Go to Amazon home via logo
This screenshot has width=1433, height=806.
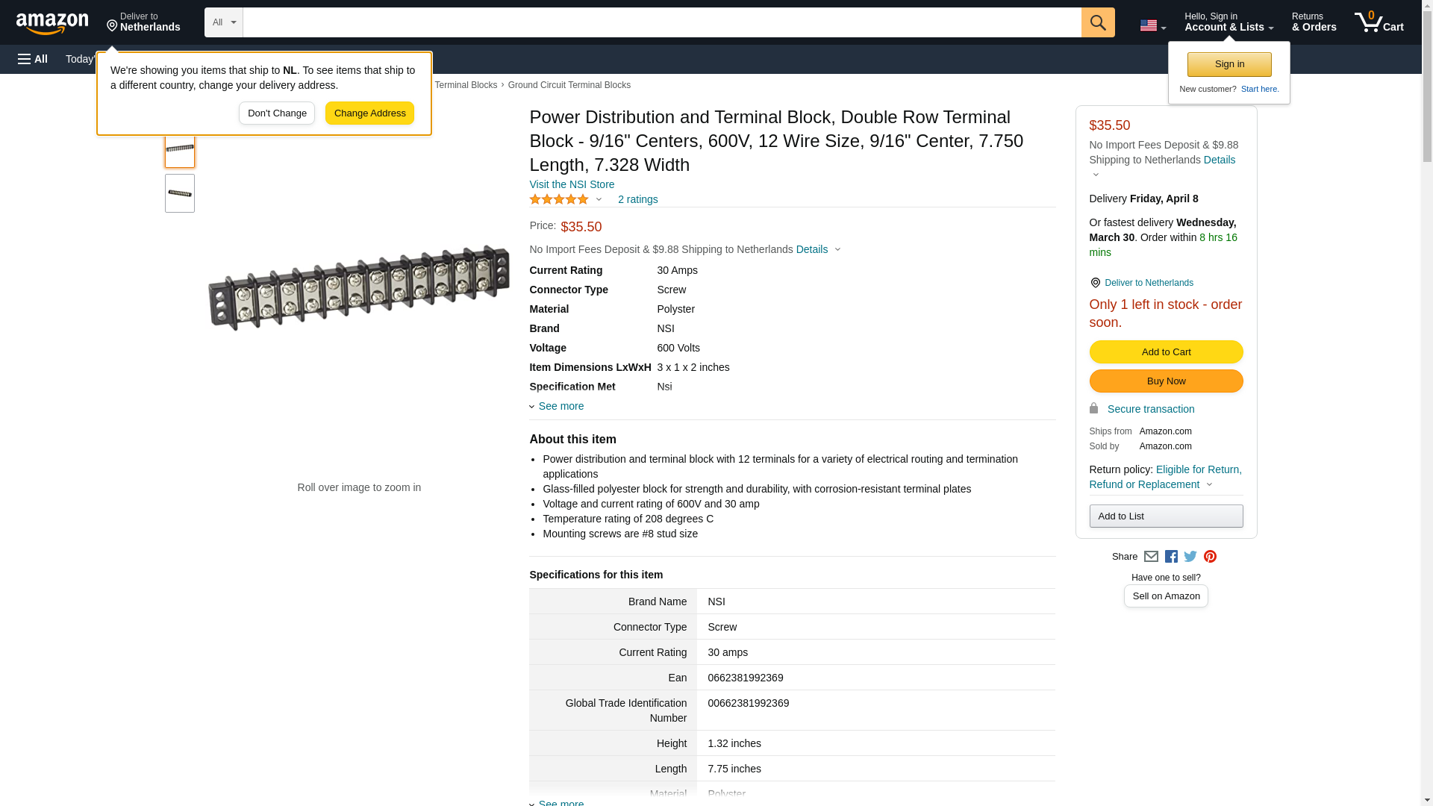[52, 23]
